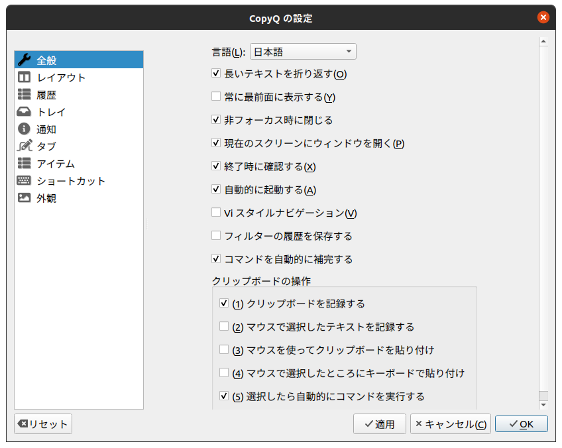Close the CopyQ settings dialog

click(543, 17)
